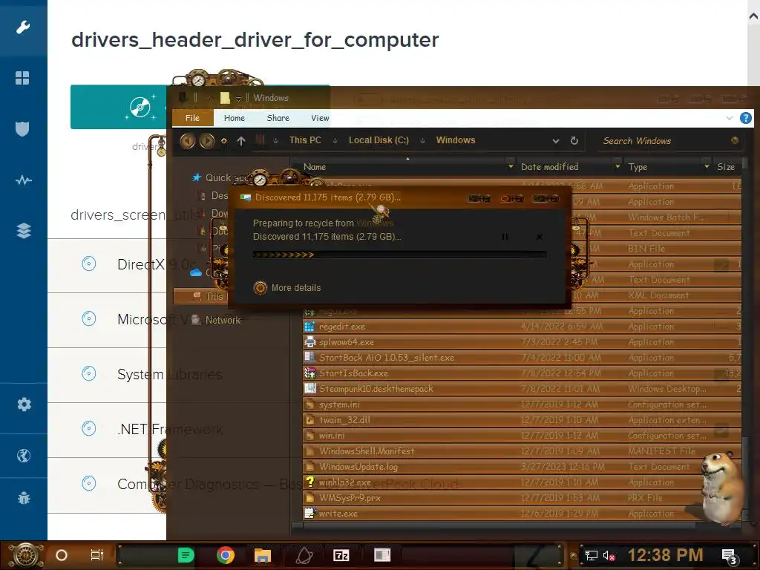The width and height of the screenshot is (760, 570).
Task: Launch Google Chrome from taskbar
Action: click(226, 555)
